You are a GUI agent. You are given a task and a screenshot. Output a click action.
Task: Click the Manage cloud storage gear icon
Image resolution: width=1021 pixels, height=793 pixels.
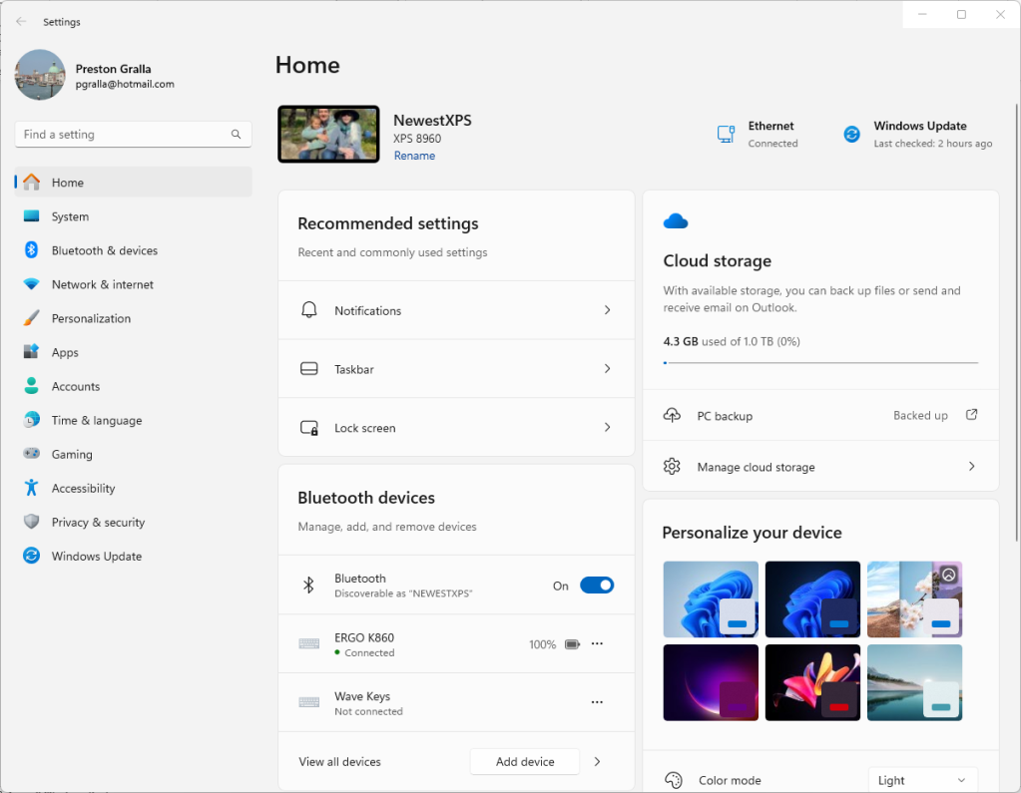coord(672,467)
